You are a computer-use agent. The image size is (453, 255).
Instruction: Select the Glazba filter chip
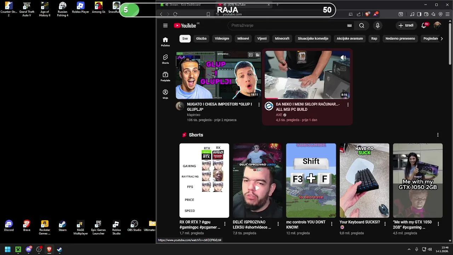[201, 39]
